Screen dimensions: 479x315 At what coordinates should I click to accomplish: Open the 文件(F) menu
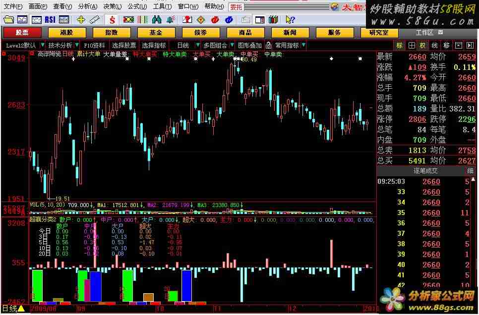click(13, 6)
